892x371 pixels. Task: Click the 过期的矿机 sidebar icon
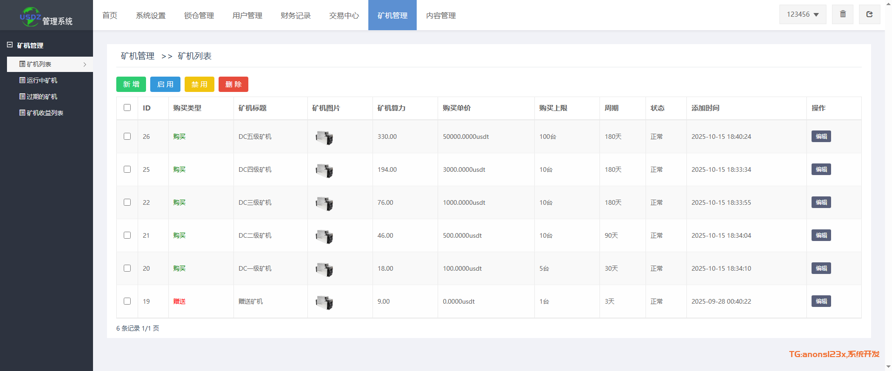[x=22, y=97]
